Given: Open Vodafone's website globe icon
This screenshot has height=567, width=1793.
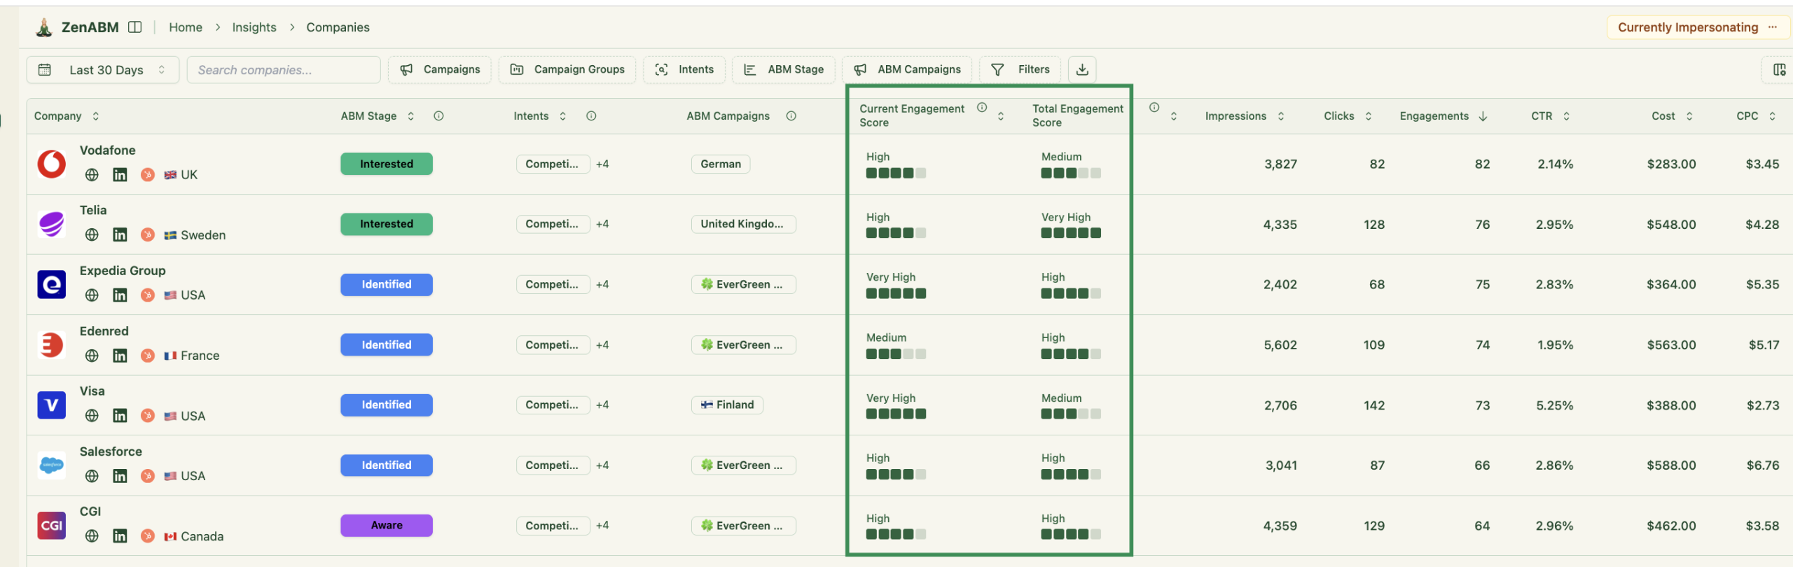Looking at the screenshot, I should pos(92,175).
